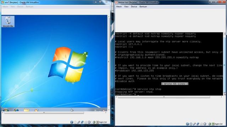Maximize the win7 VirtualBox window
Viewport: 227px width, 127px height.
pyautogui.click(x=100, y=2)
